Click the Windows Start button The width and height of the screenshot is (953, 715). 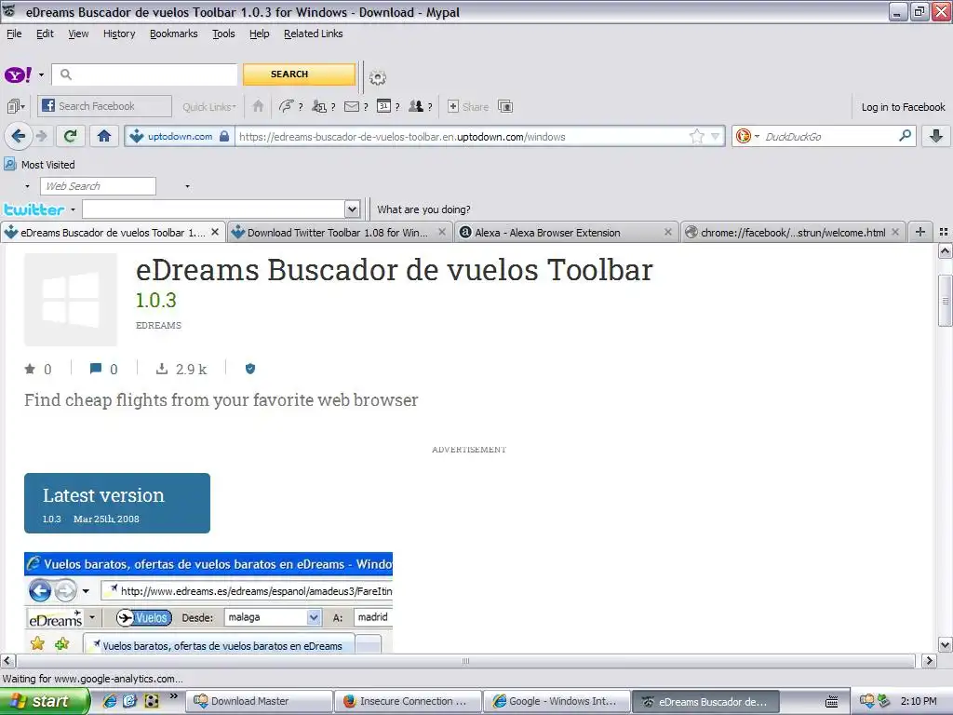click(x=45, y=701)
